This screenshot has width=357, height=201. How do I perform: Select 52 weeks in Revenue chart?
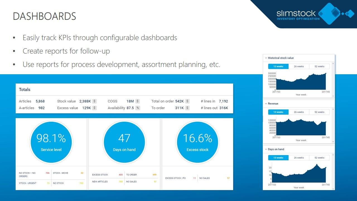319,112
